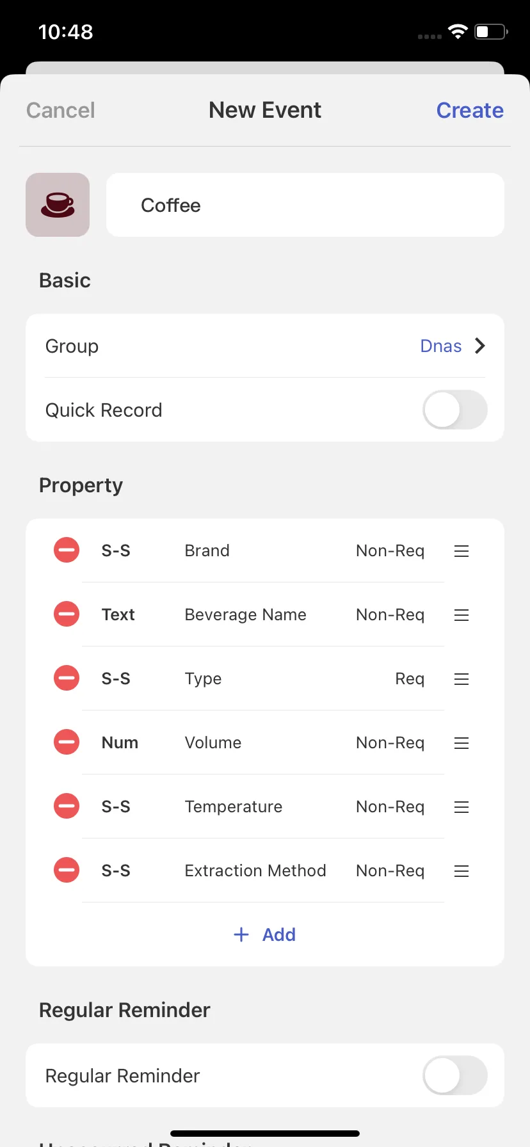The height and width of the screenshot is (1147, 530).
Task: Grab the reorder handle on the Brand row
Action: coord(462,551)
